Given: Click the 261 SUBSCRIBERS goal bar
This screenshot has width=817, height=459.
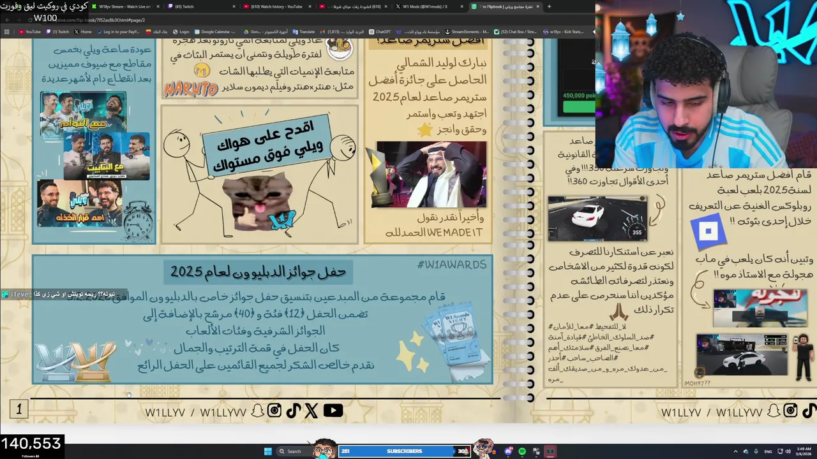Looking at the screenshot, I should (404, 451).
